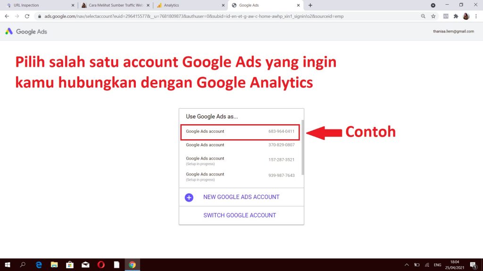
Task: Open the browser extensions puzzle icon
Action: [x=456, y=16]
